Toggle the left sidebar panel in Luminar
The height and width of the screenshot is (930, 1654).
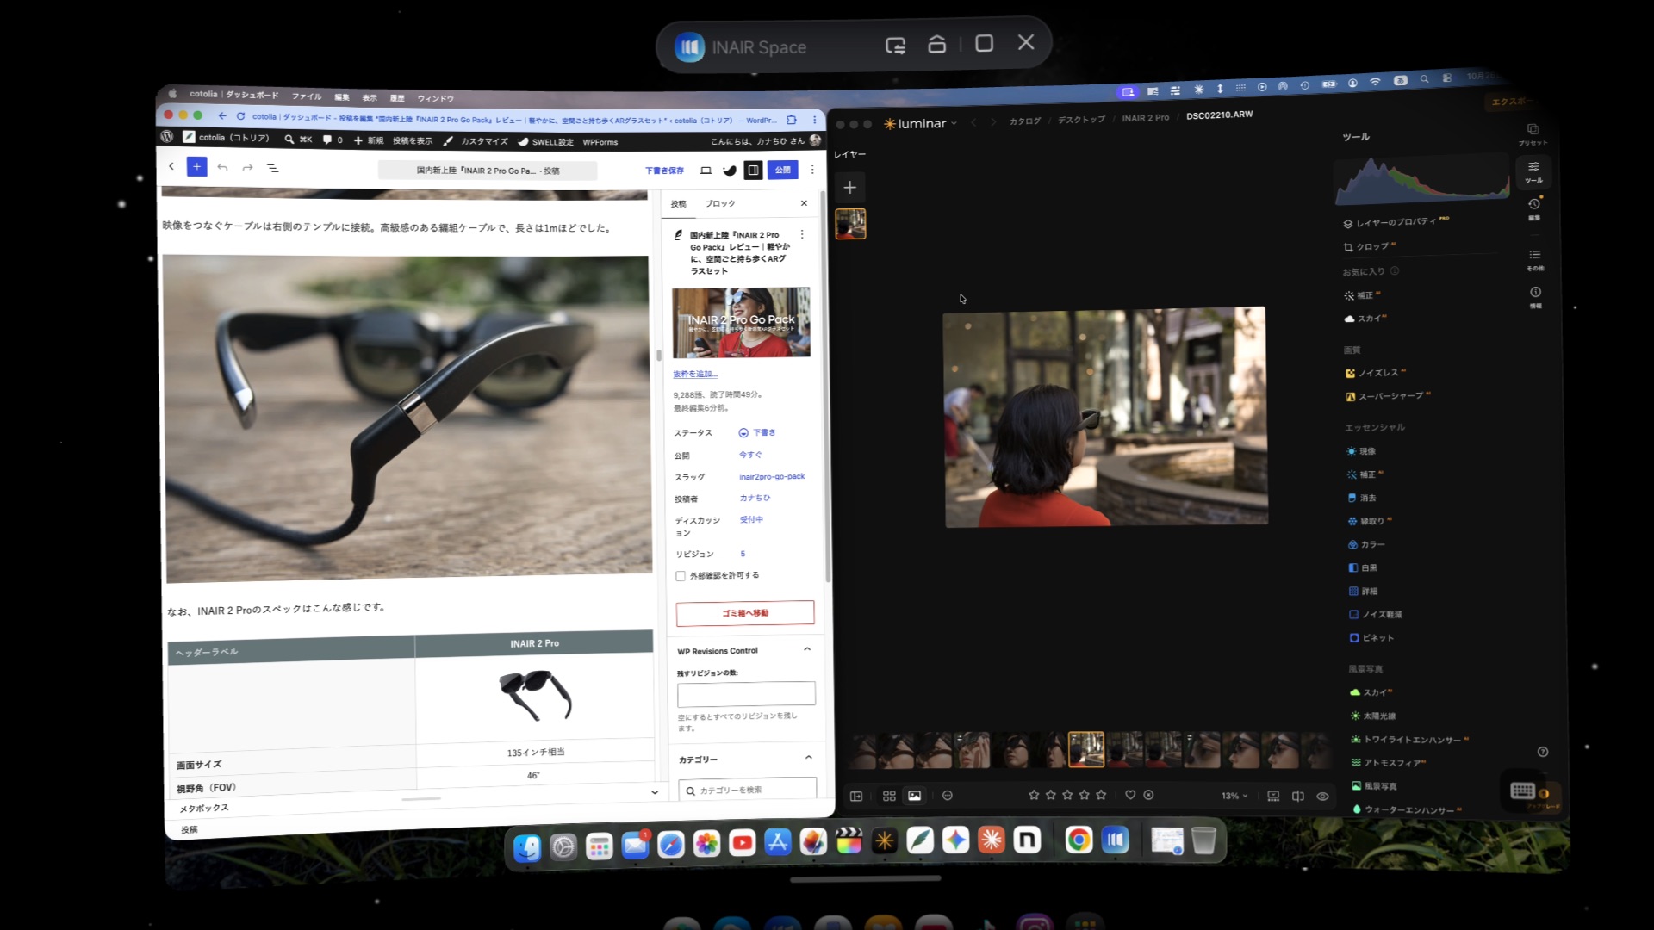(x=856, y=796)
